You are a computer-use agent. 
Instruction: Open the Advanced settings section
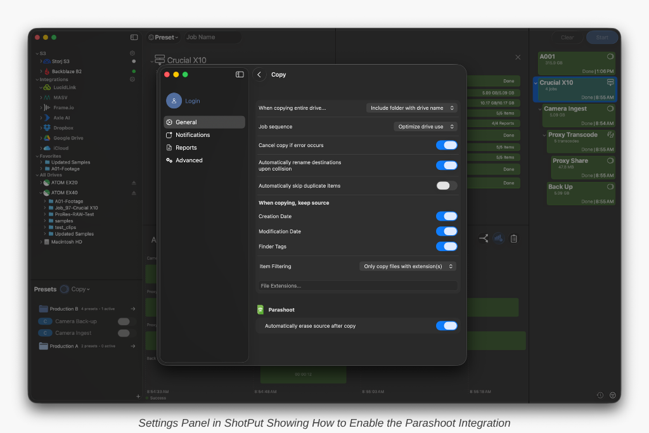[189, 160]
